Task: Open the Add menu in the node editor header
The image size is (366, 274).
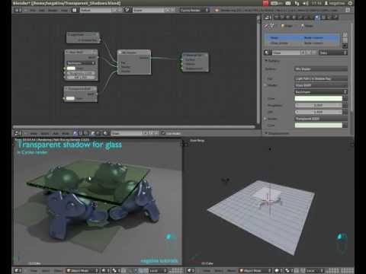Action: point(56,133)
